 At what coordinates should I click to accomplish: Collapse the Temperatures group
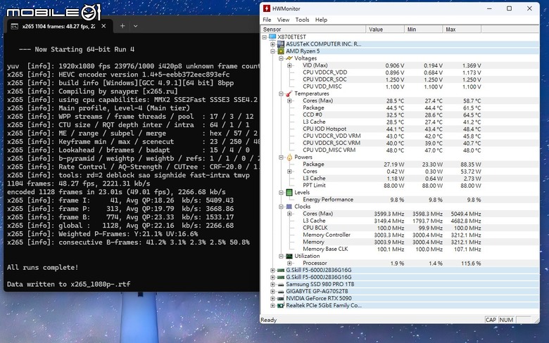[281, 93]
